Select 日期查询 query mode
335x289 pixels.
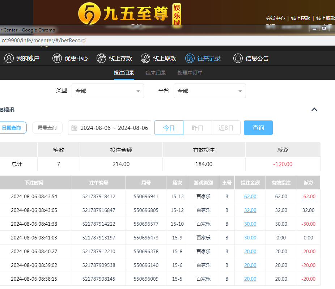(12, 128)
